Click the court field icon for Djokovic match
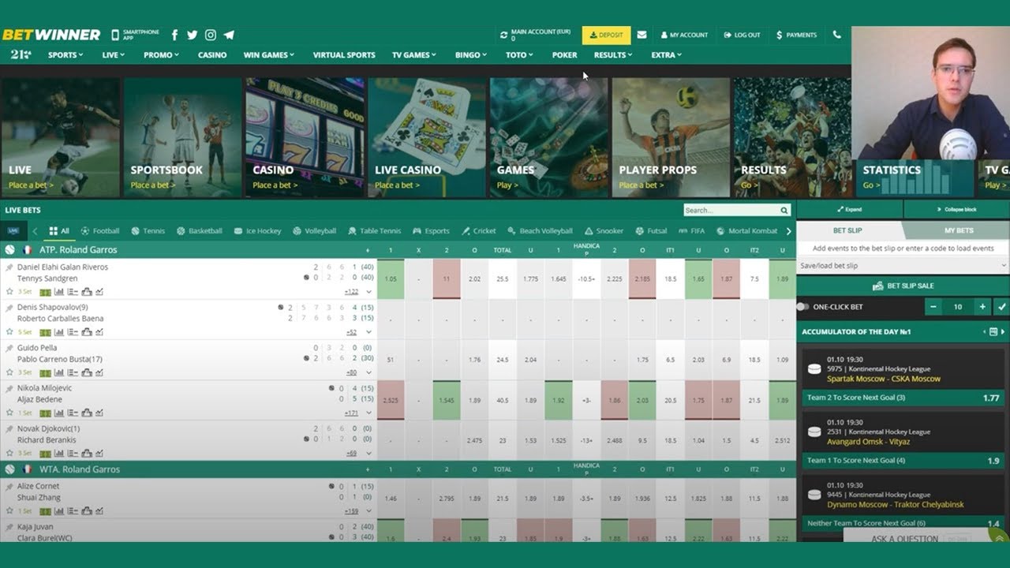Screen dimensions: 1010x568 coord(46,454)
